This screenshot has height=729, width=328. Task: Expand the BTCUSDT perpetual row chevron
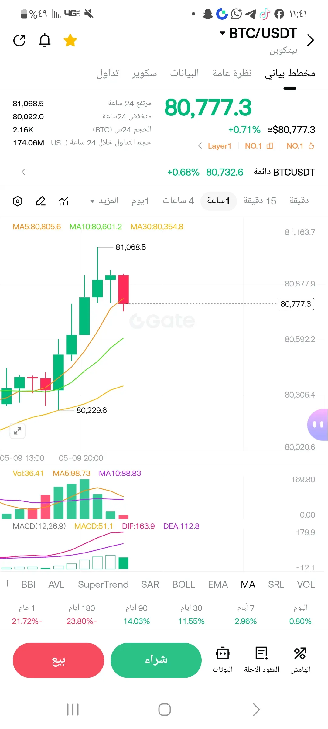pyautogui.click(x=23, y=172)
